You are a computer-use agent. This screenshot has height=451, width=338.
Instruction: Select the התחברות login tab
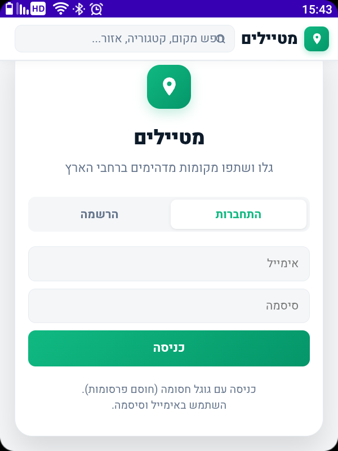coord(238,214)
